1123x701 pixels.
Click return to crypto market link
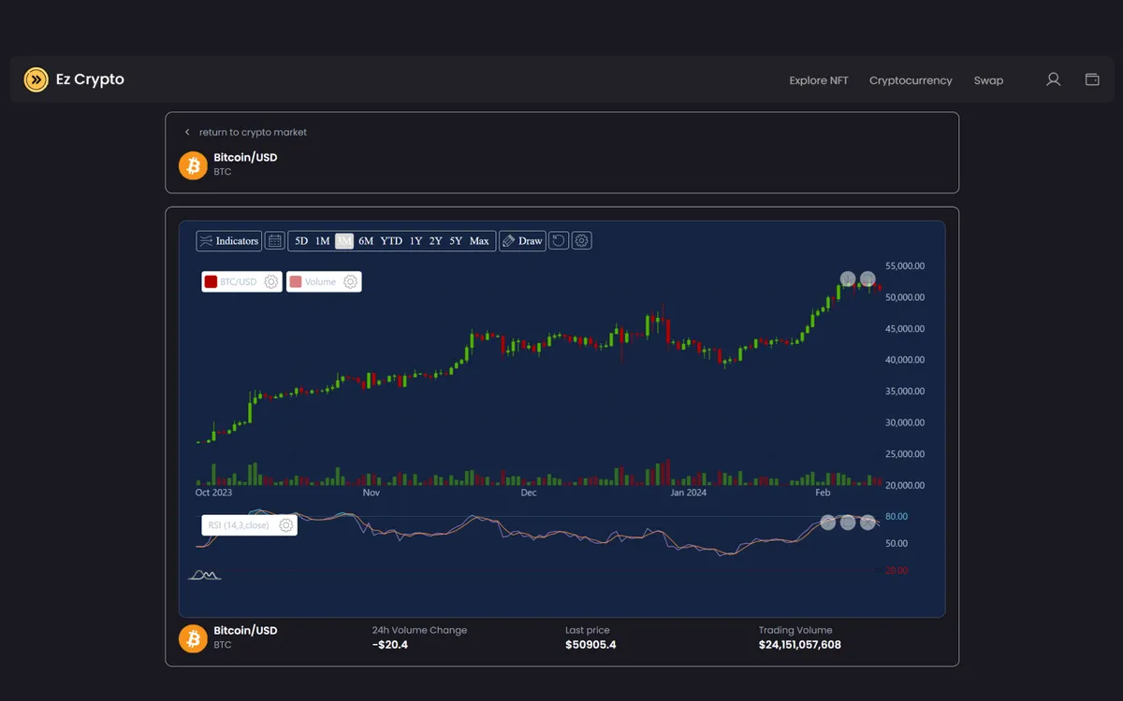[253, 133]
